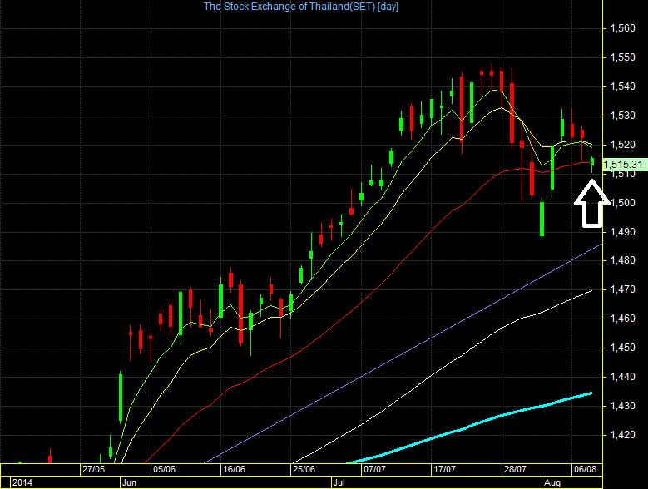This screenshot has width=648, height=489.
Task: Select the 17/07 date marker
Action: tap(444, 469)
